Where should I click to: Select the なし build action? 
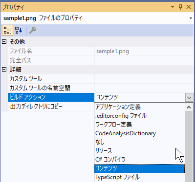pyautogui.click(x=140, y=142)
